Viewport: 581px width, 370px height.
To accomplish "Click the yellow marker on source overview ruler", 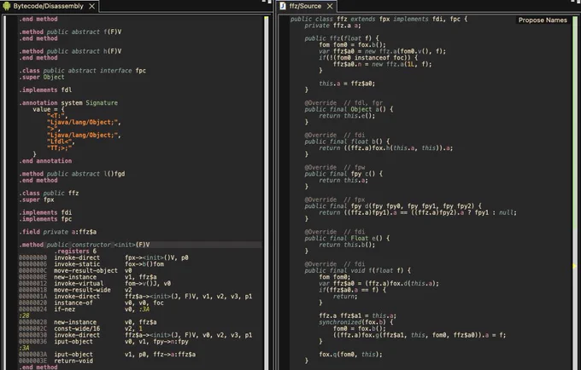I will coord(575,265).
